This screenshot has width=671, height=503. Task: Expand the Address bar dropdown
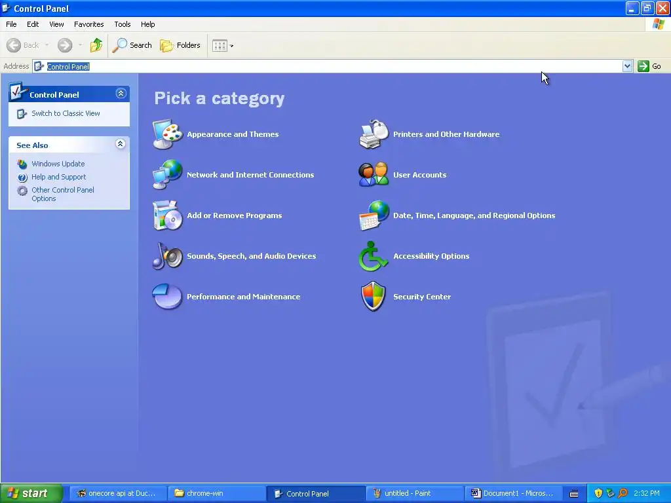click(627, 66)
